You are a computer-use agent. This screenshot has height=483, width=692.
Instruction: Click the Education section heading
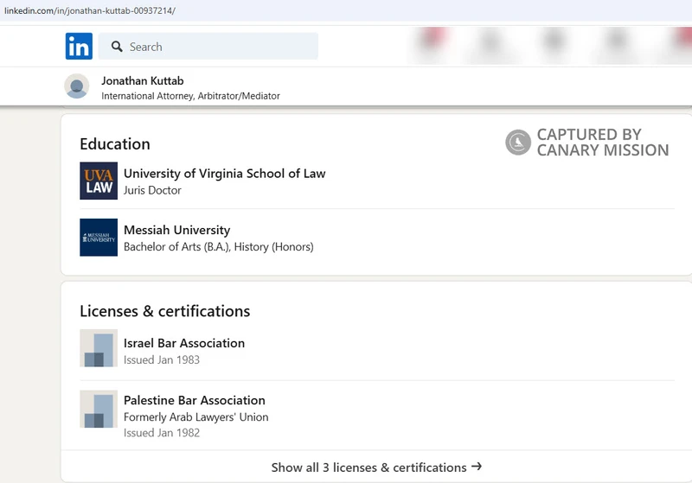click(x=115, y=144)
